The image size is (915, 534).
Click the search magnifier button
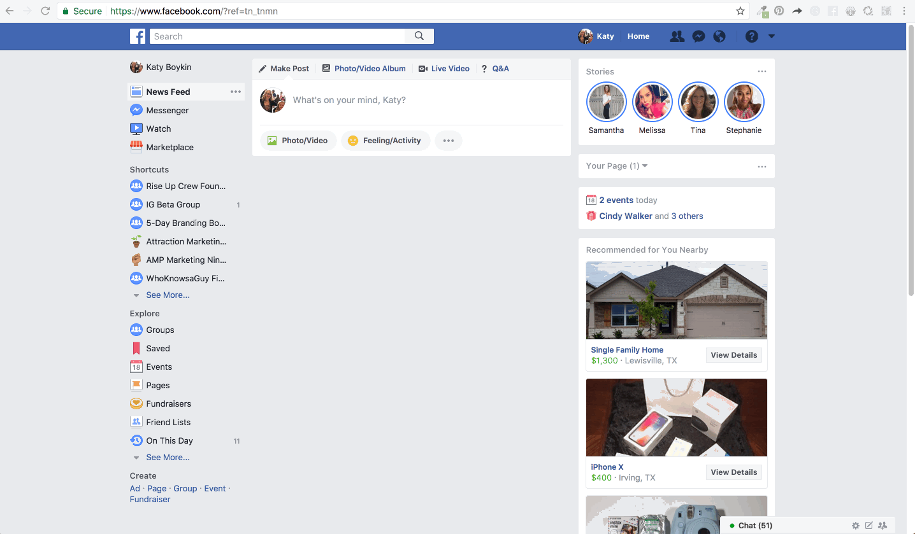(419, 36)
